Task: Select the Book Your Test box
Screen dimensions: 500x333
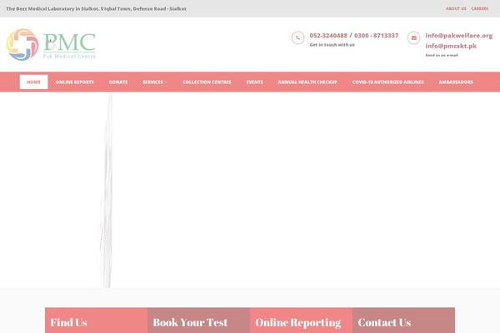Action: (x=199, y=321)
